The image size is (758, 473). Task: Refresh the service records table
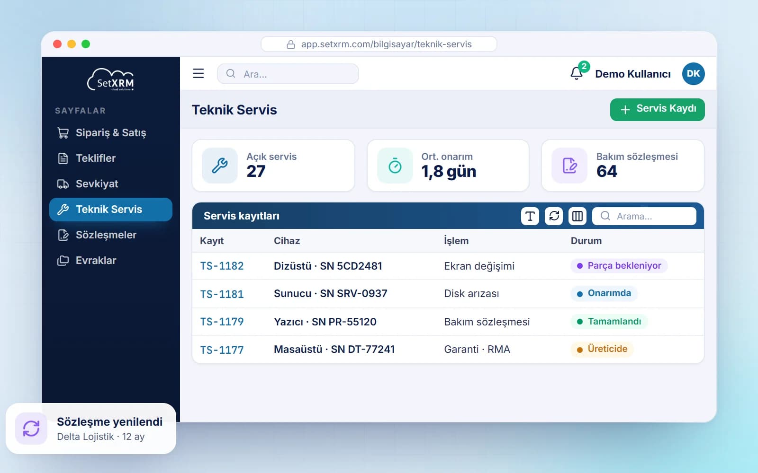point(554,216)
